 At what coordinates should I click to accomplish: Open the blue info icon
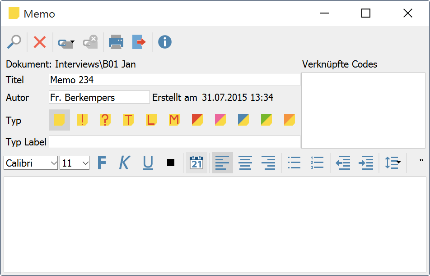click(x=165, y=42)
